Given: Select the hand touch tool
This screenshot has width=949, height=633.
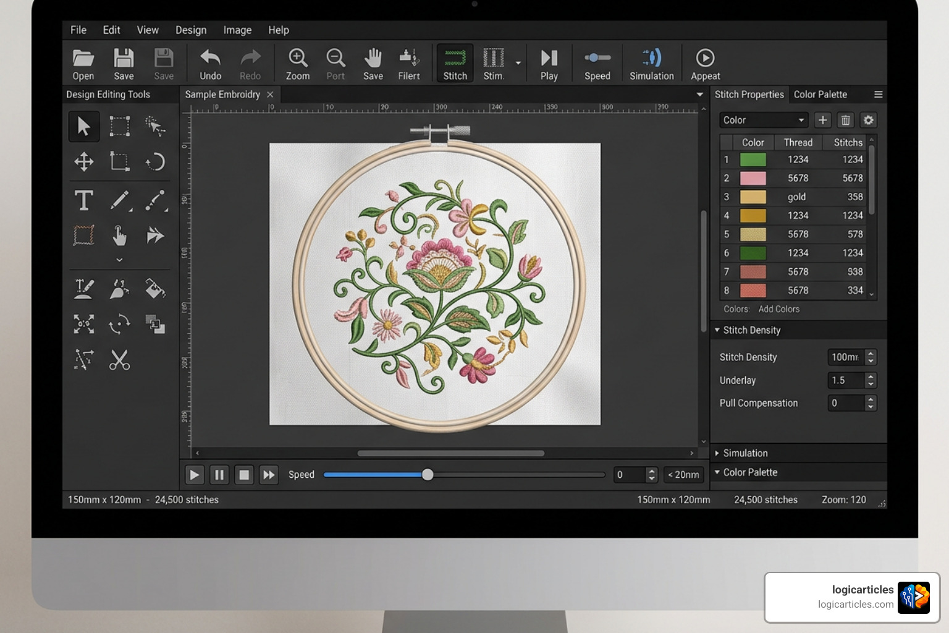Looking at the screenshot, I should (119, 236).
